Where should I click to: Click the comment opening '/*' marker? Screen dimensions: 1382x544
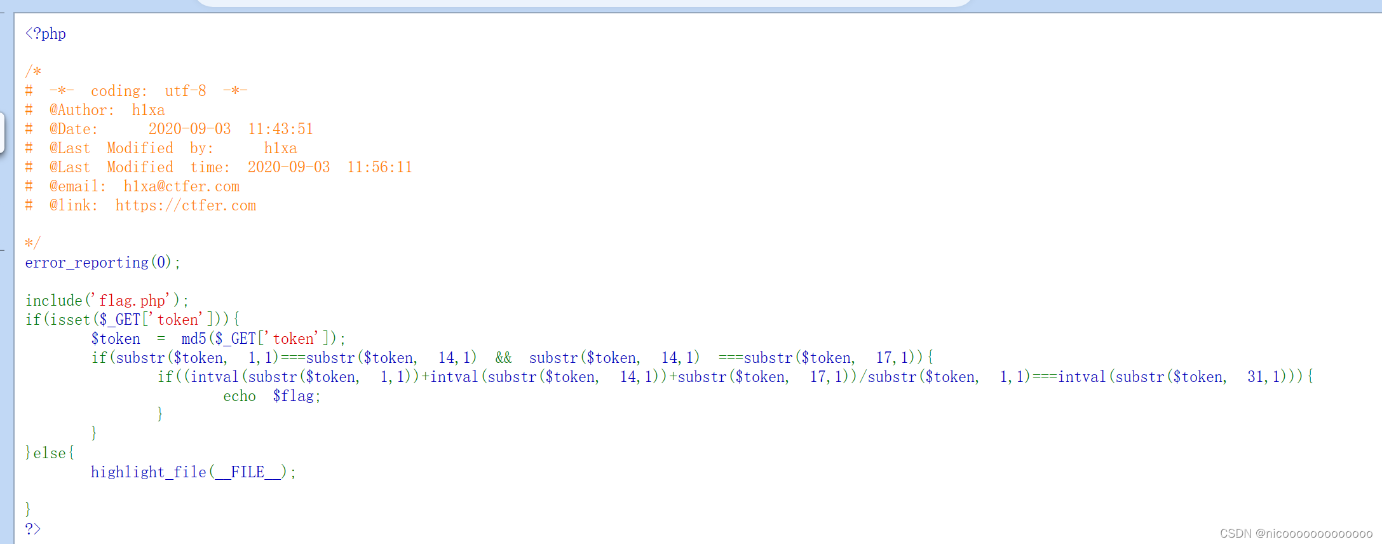point(33,71)
